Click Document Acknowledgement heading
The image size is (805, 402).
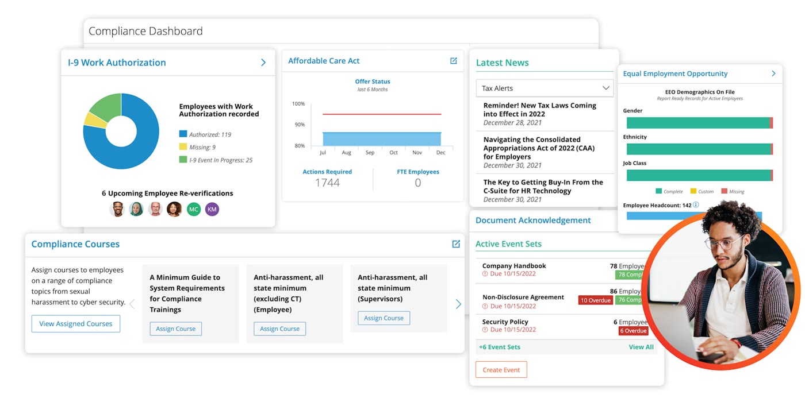tap(533, 221)
